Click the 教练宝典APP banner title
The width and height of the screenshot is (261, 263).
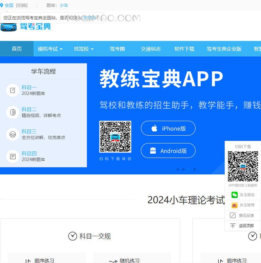(161, 79)
